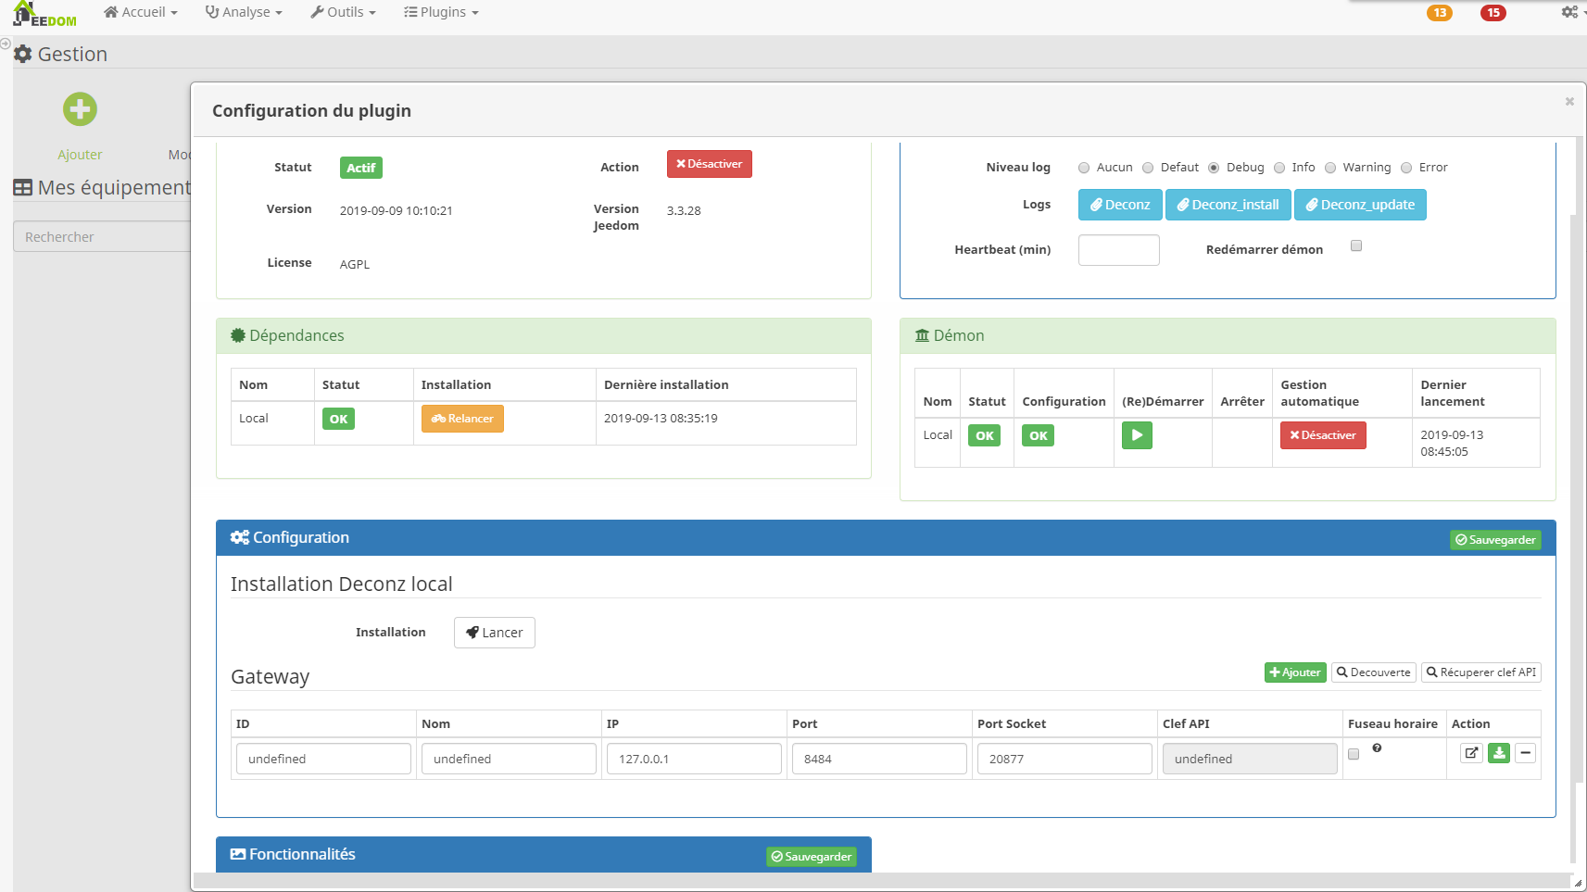The image size is (1587, 892).
Task: Click the orange 13 notifications badge
Action: pyautogui.click(x=1439, y=13)
